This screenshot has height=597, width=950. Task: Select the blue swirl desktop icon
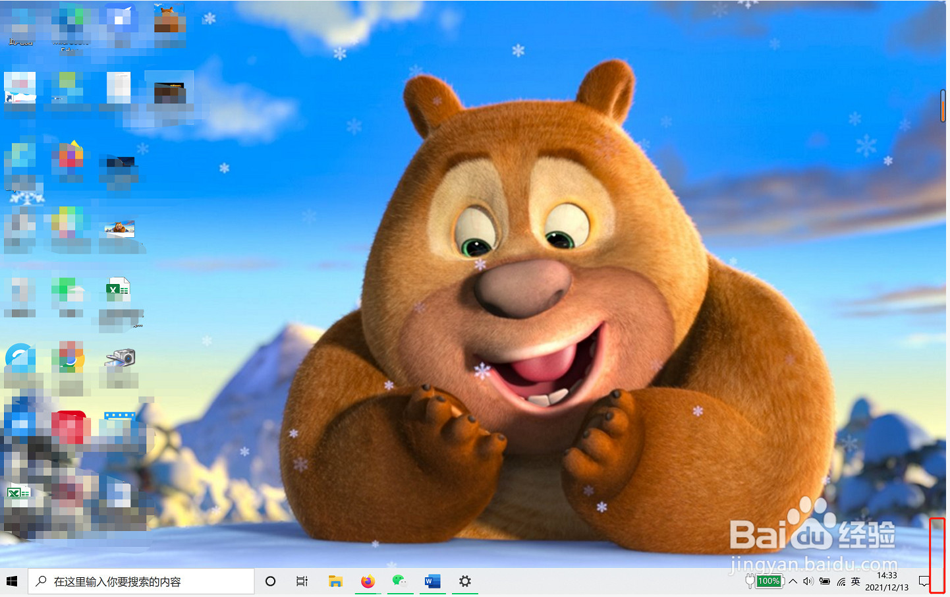[20, 358]
